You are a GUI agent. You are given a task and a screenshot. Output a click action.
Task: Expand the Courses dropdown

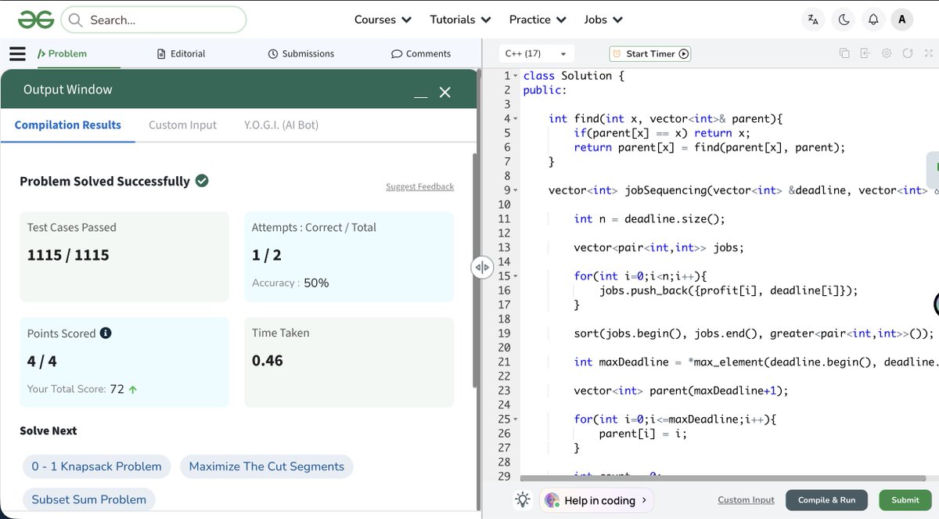pos(383,20)
